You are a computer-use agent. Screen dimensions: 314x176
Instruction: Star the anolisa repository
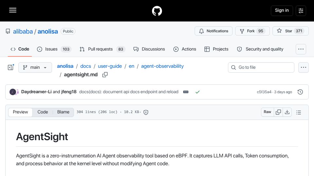(x=290, y=31)
